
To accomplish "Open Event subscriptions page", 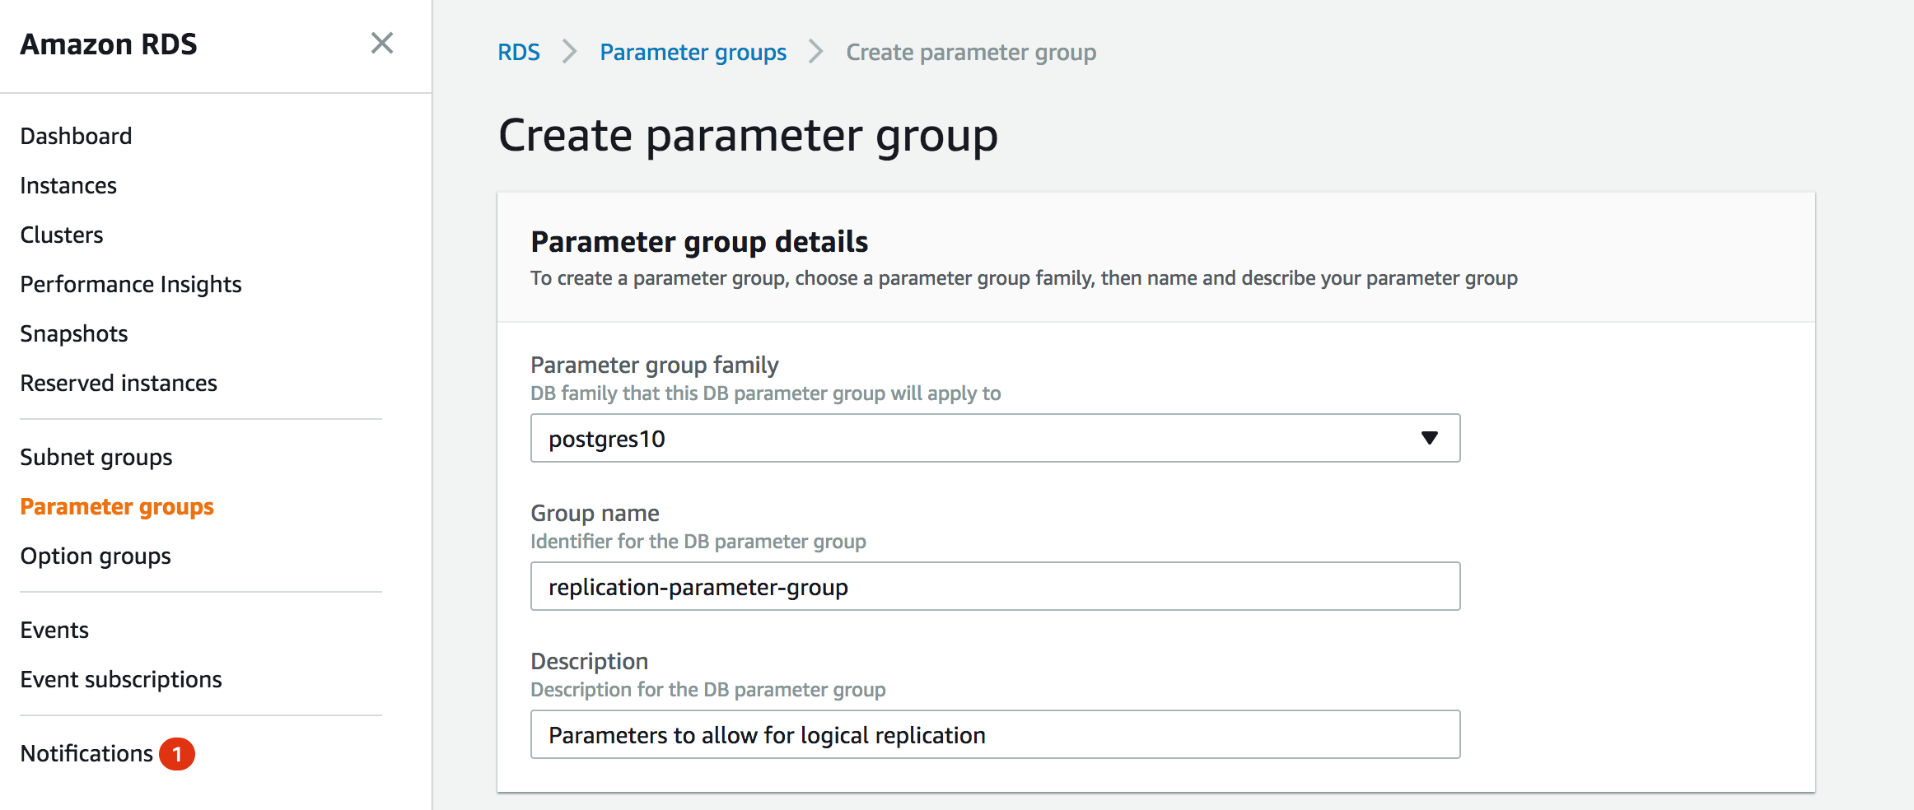I will (121, 679).
